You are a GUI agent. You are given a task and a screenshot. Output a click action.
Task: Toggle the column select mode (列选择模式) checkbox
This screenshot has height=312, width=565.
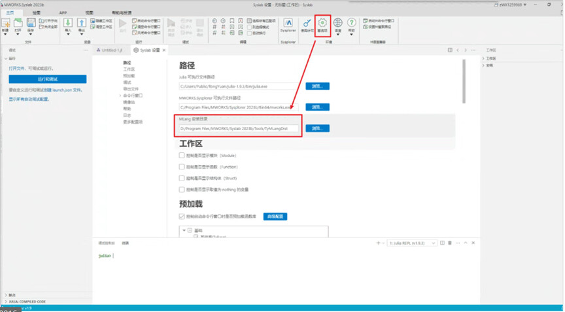coord(249,27)
